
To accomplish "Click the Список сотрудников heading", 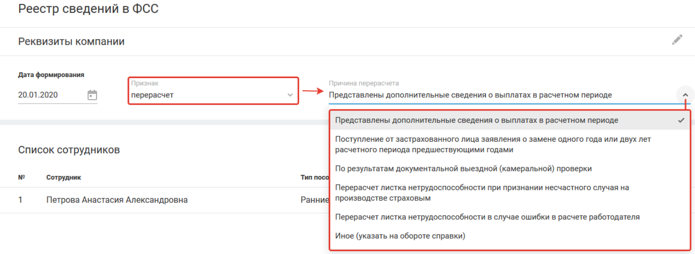I will coord(69,150).
